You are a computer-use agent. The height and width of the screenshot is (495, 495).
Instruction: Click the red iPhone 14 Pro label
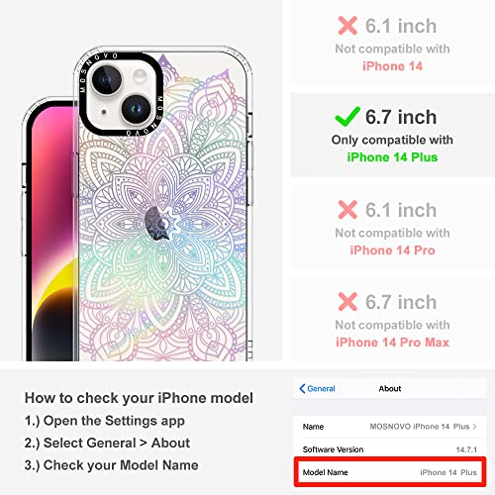point(392,250)
